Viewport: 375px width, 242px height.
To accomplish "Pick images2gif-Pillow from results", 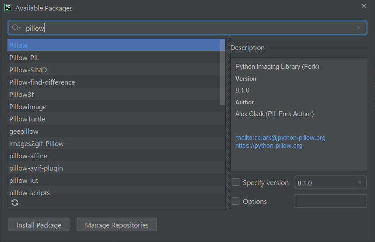I will click(x=36, y=143).
